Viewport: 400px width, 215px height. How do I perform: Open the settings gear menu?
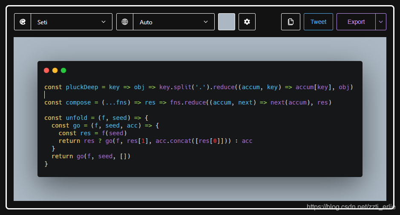[x=247, y=22]
